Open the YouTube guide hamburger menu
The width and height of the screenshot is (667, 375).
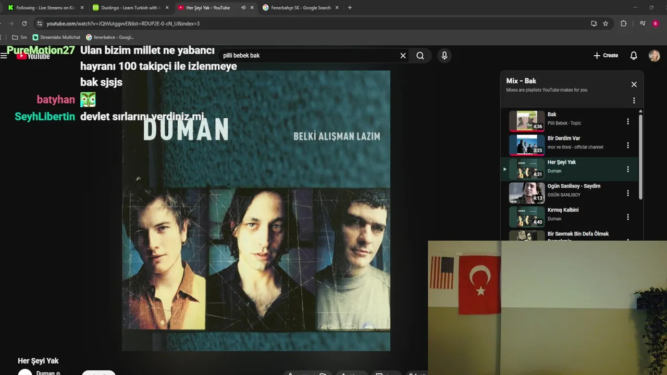[4, 55]
